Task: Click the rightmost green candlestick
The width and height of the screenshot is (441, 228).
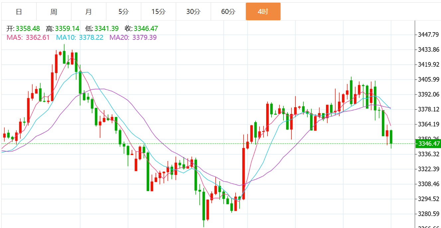Action: pos(391,137)
